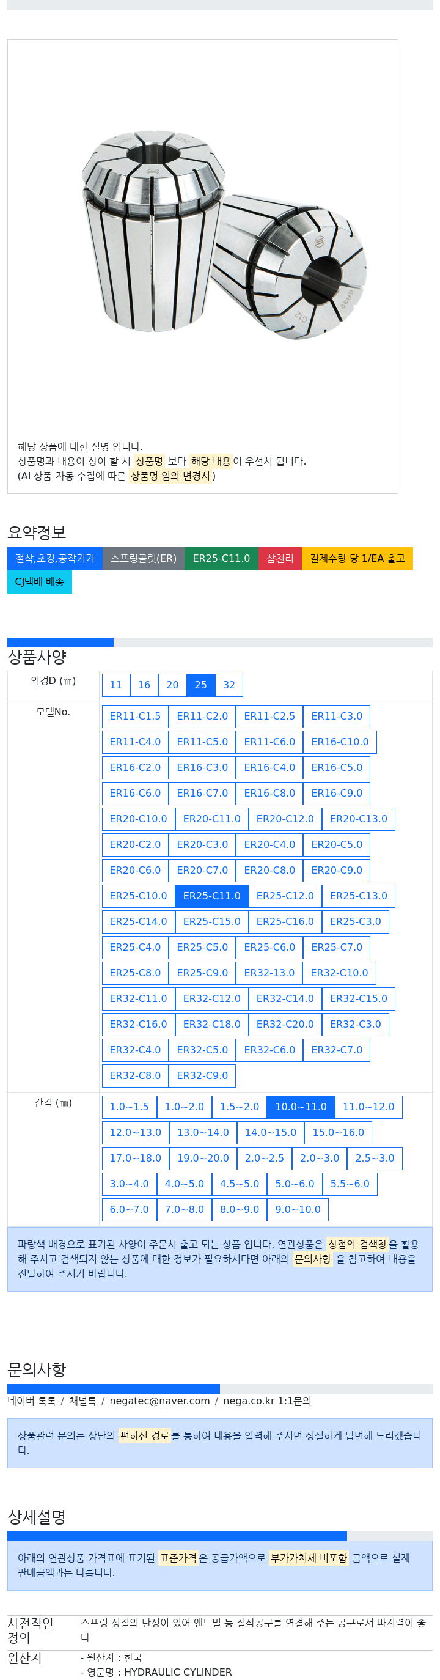Click the 절삭,초경,공작기기 category tag

pos(55,558)
